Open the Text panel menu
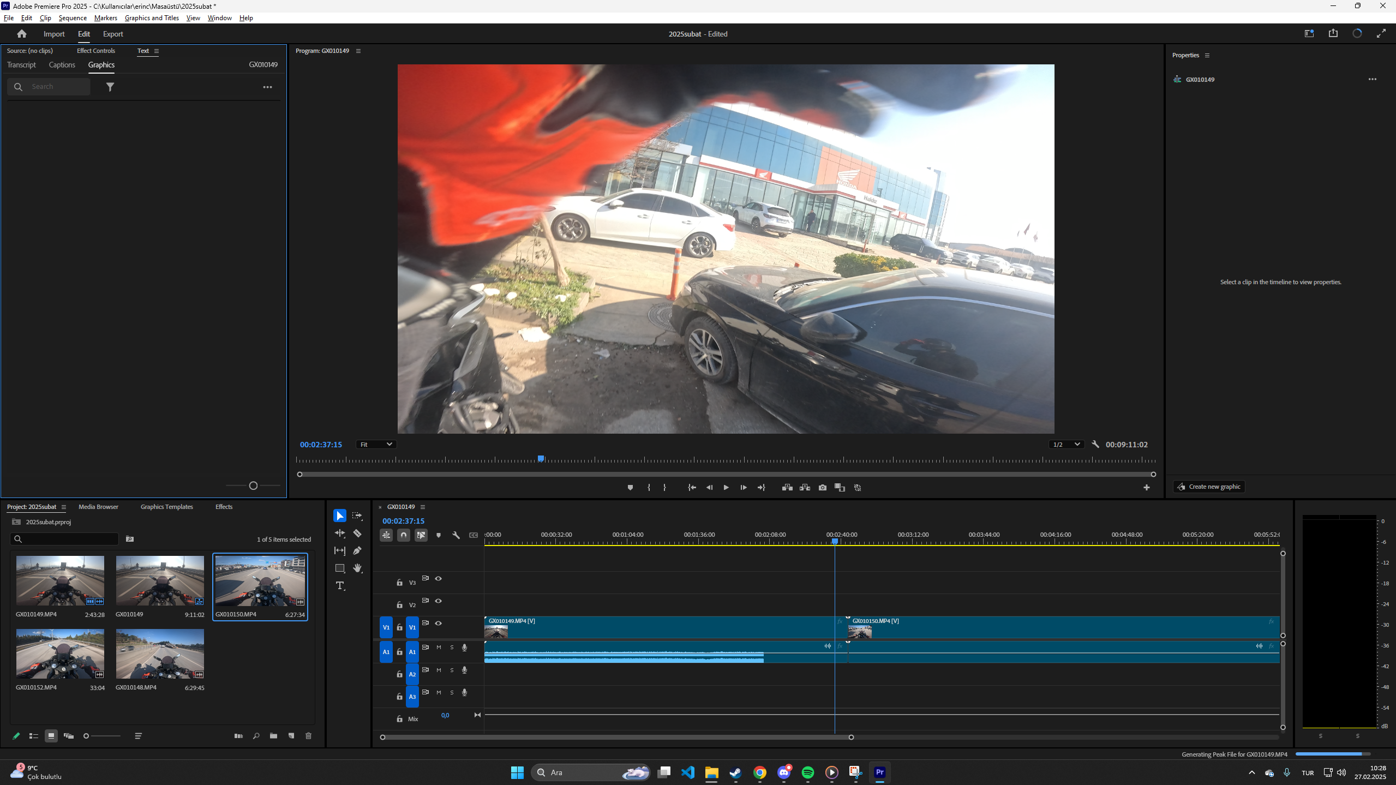1396x785 pixels. coord(157,51)
